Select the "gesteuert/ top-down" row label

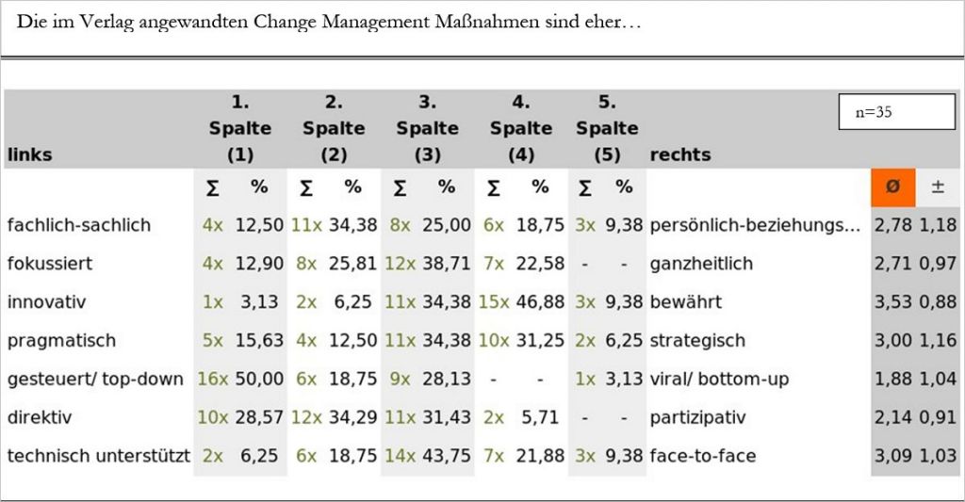coord(94,379)
